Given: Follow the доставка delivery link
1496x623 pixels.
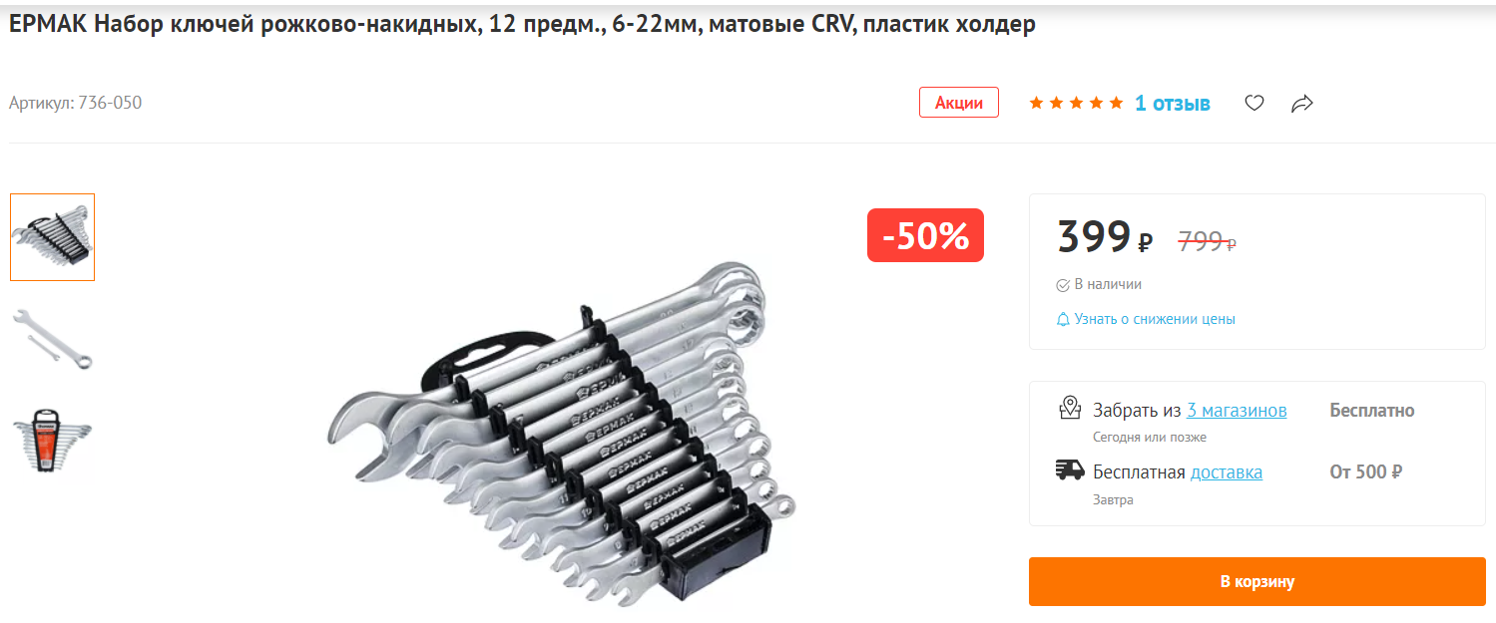Looking at the screenshot, I should (1227, 472).
